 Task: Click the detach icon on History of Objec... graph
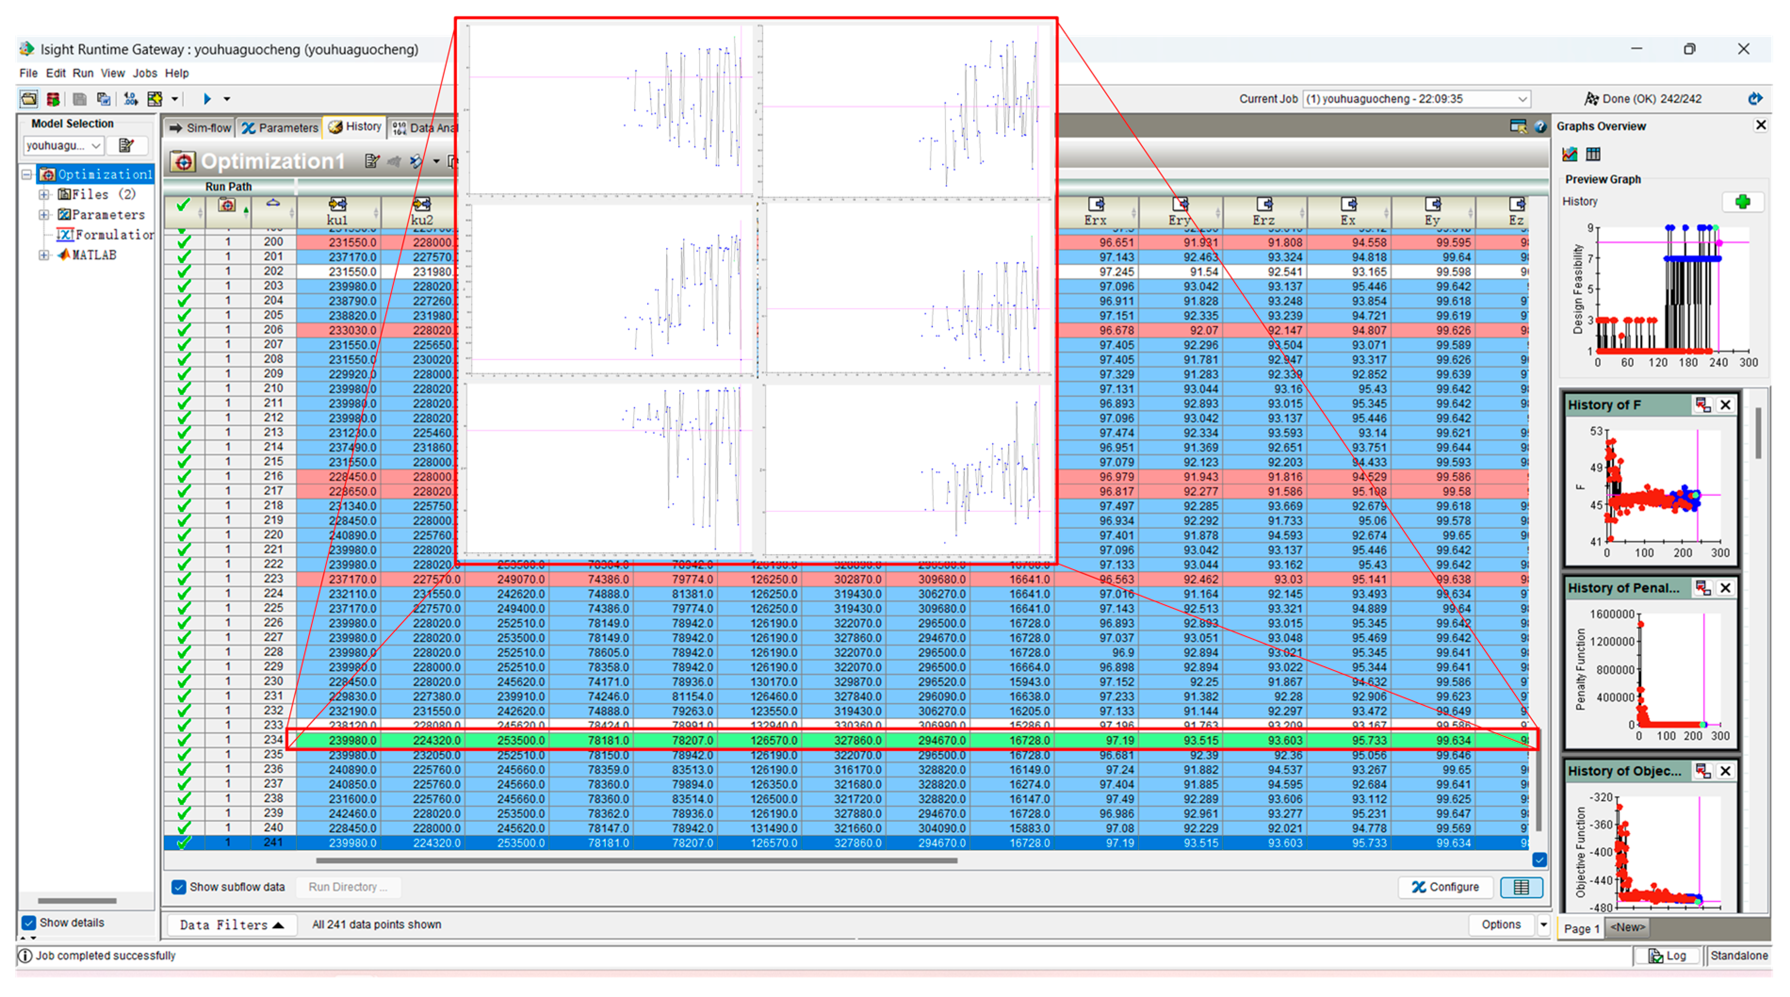coord(1702,771)
